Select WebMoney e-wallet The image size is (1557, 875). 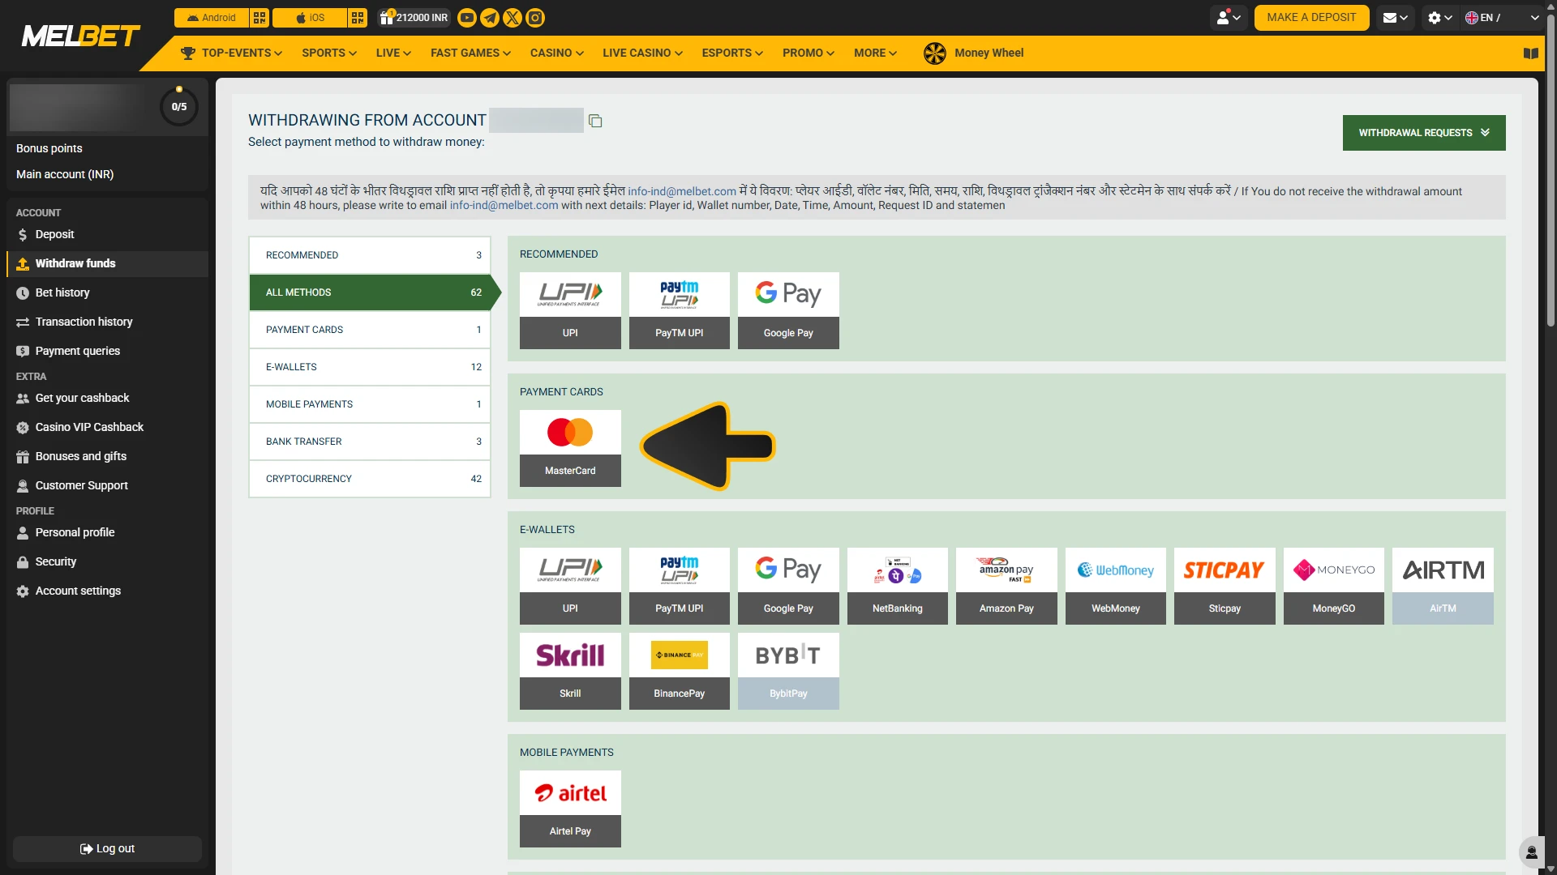tap(1116, 586)
